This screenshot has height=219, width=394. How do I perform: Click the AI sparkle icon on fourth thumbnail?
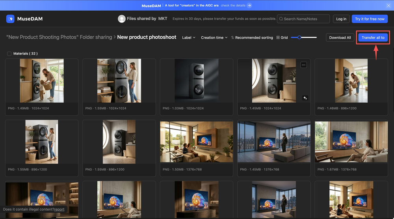(305, 98)
